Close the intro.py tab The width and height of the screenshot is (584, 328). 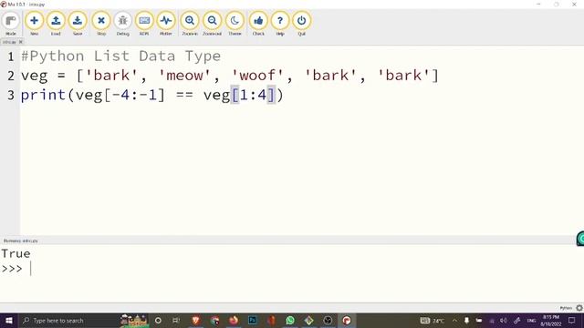[21, 42]
